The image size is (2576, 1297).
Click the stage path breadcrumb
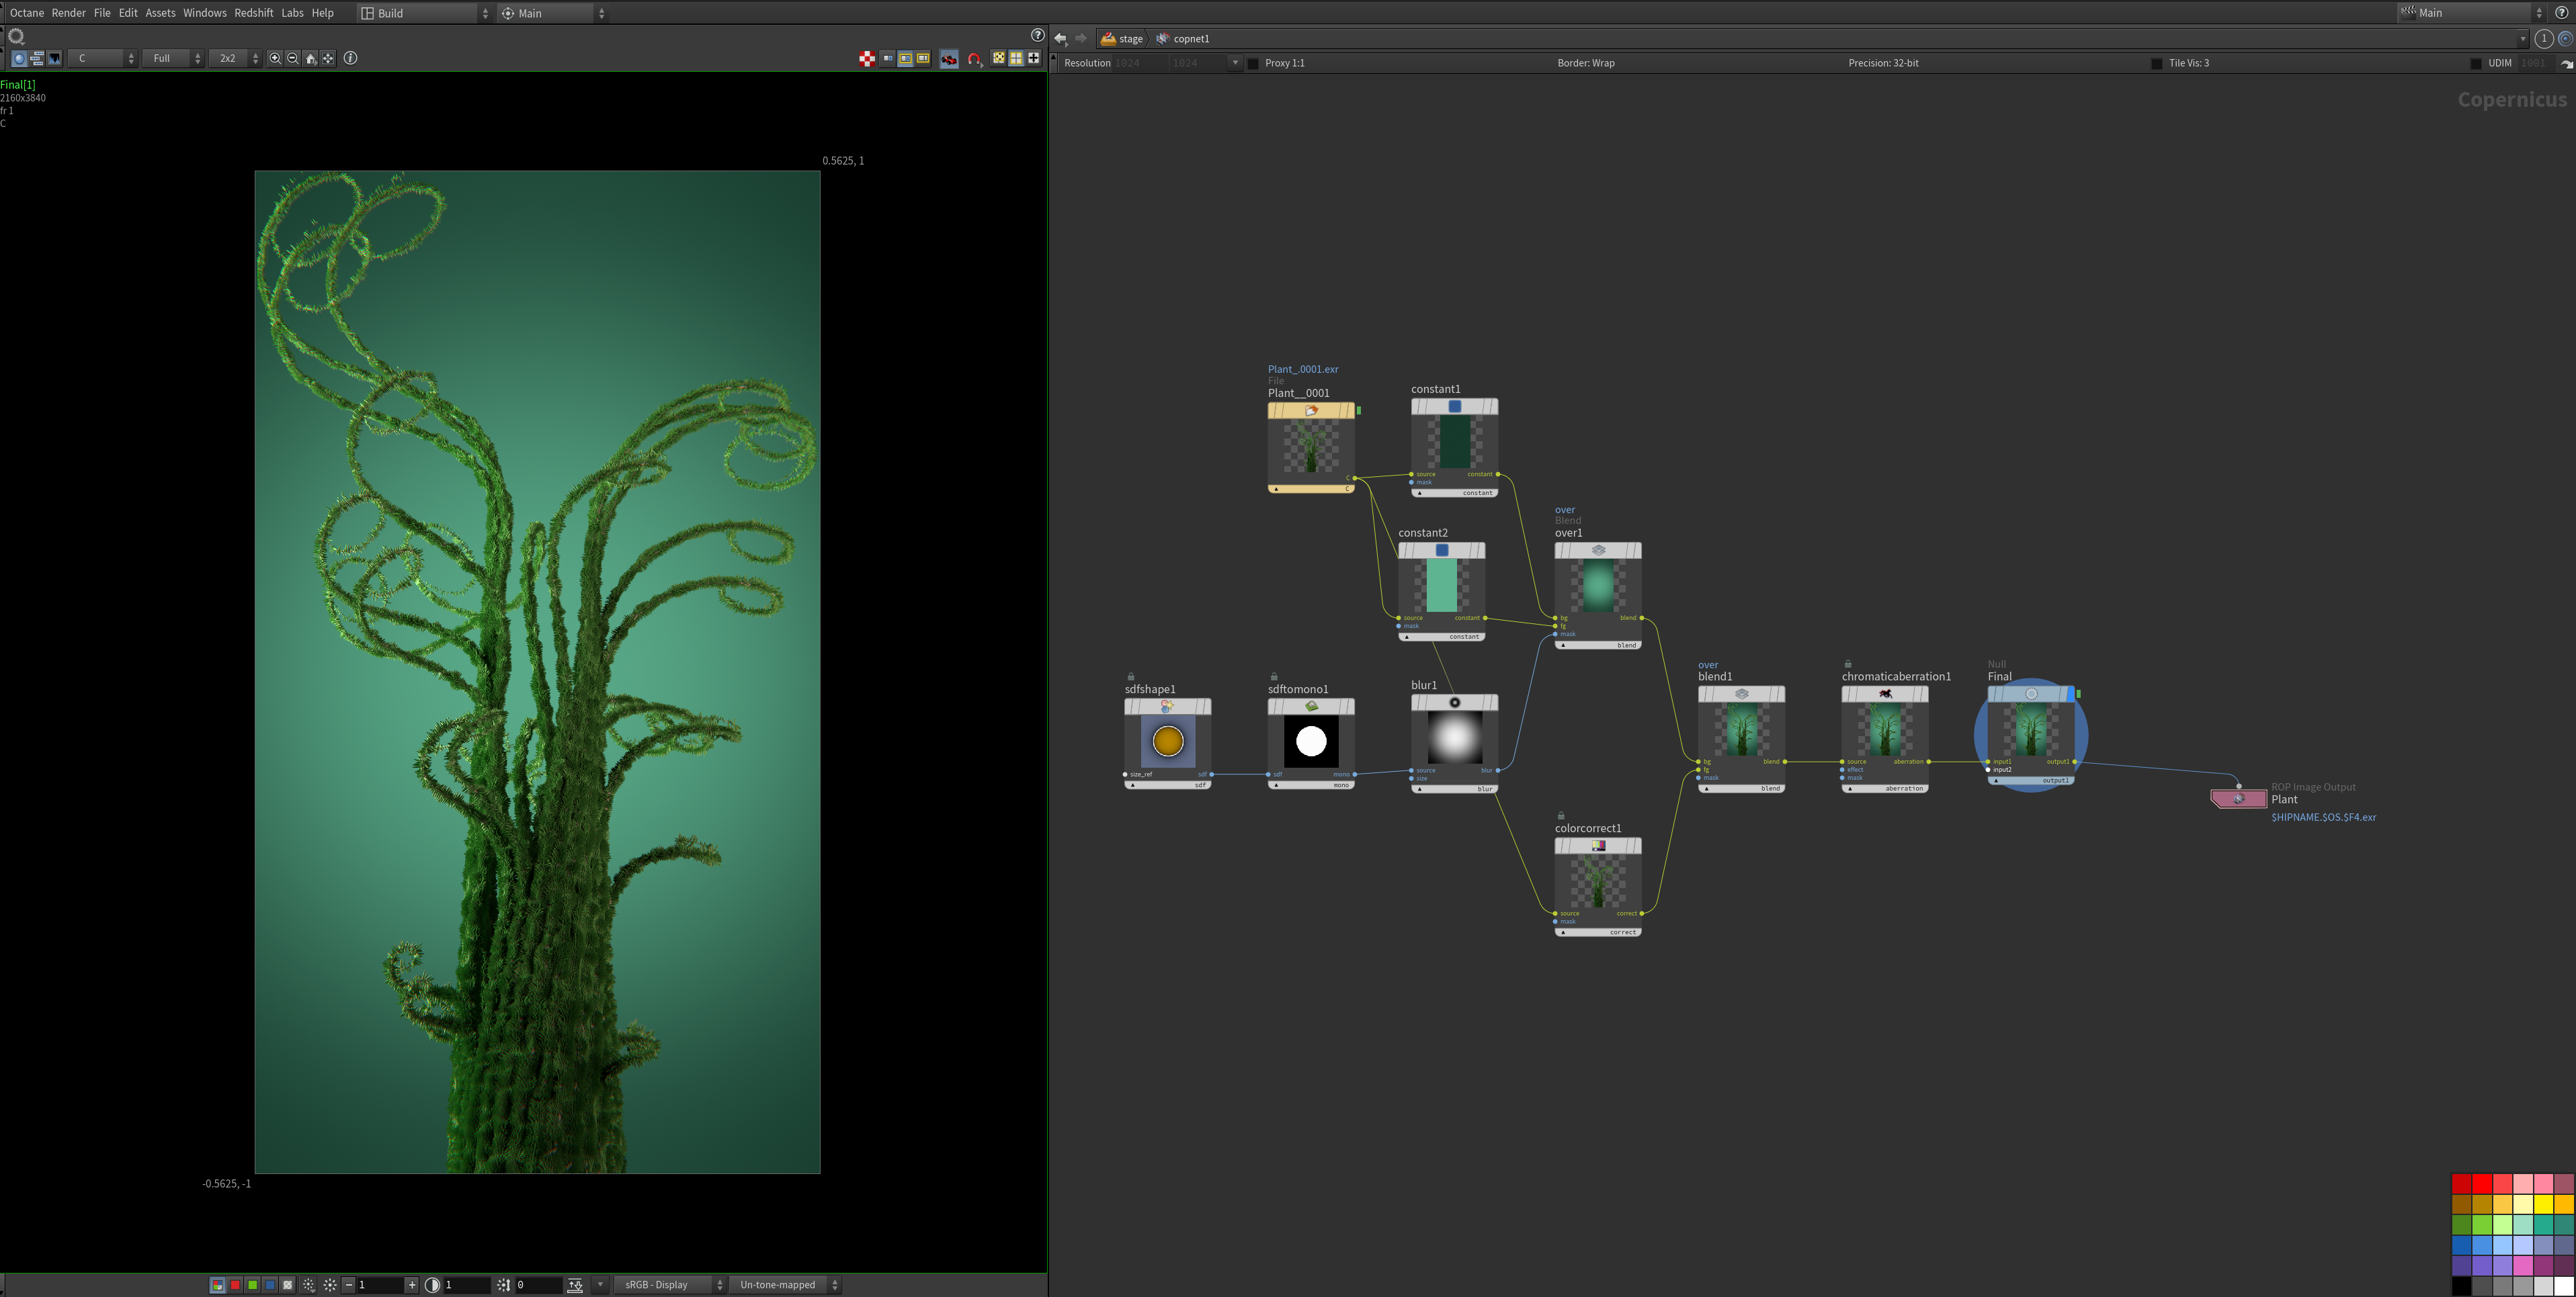coord(1122,39)
